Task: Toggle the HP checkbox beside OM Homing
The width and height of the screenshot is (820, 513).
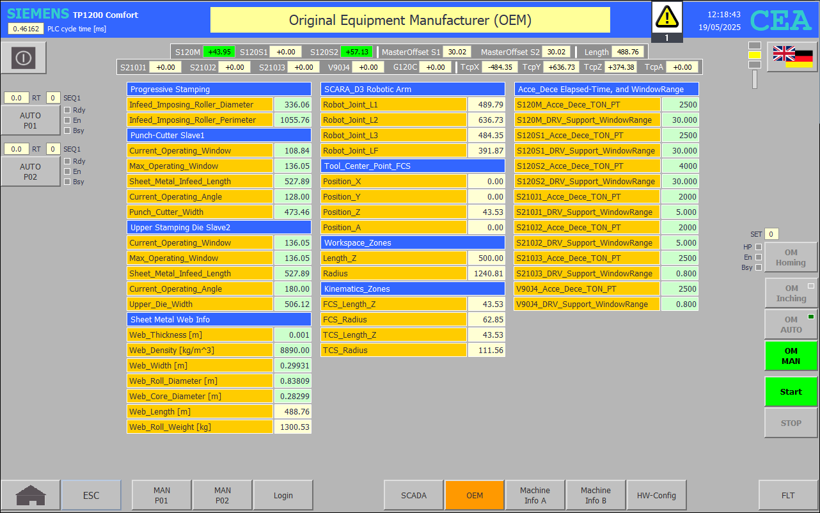Action: pos(759,247)
